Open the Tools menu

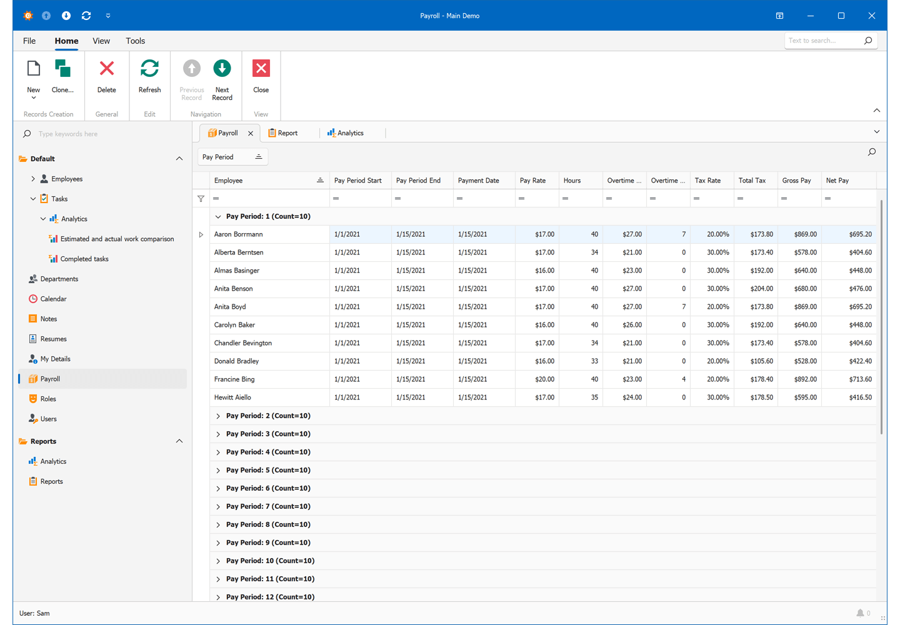pos(135,41)
